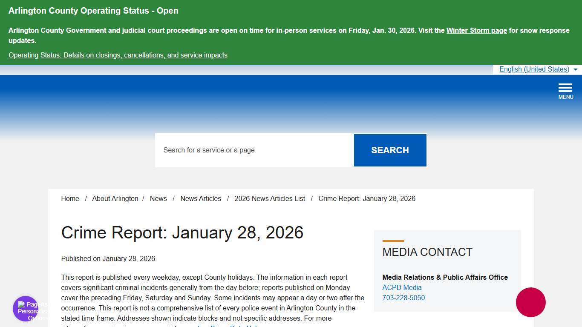Open the red chat assistant bubble
Viewport: 582px width, 327px height.
530,302
